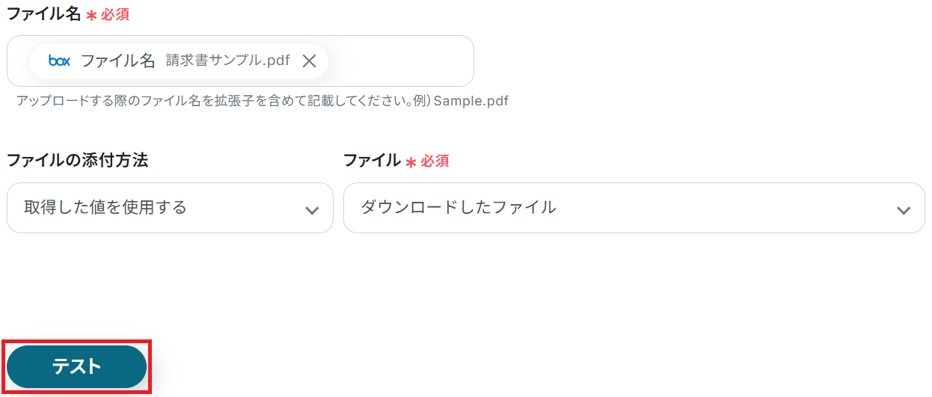Click the 取得した値を使用する selected value text
This screenshot has height=397, width=932.
[105, 208]
